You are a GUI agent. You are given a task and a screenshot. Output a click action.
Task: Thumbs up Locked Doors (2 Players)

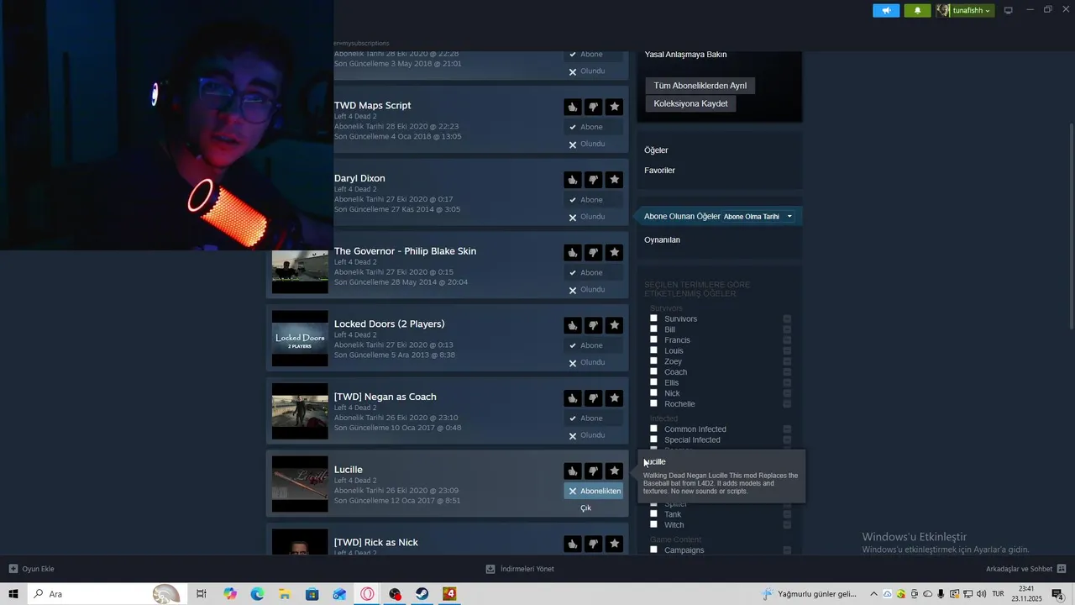[572, 325]
